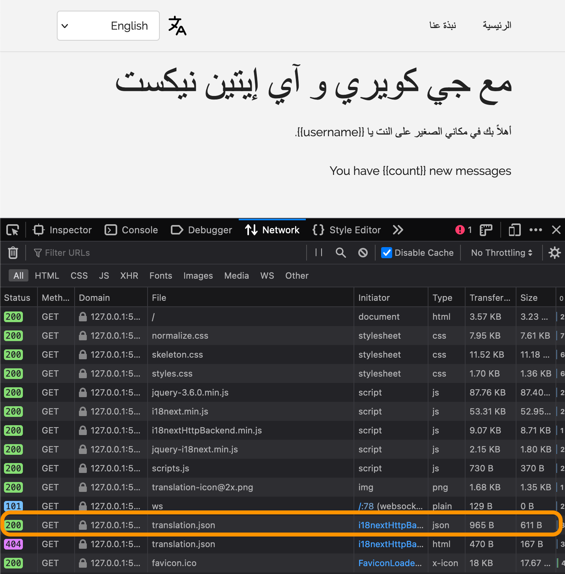Click the الرئيسية navigation link
565x574 pixels.
(497, 25)
